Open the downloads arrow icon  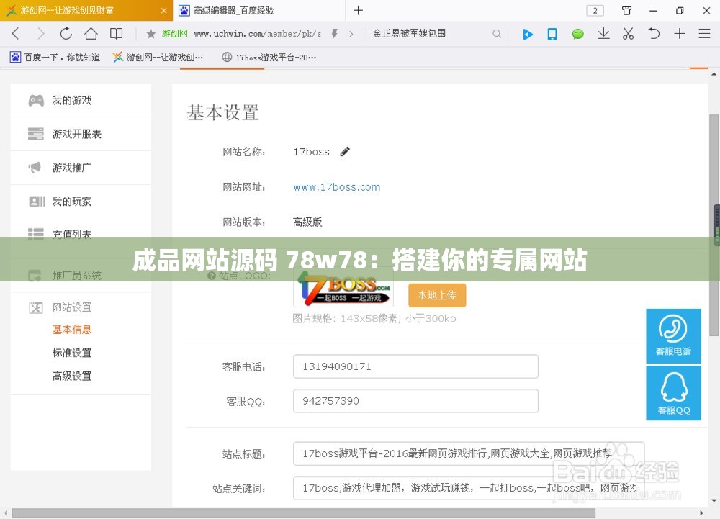[x=603, y=34]
